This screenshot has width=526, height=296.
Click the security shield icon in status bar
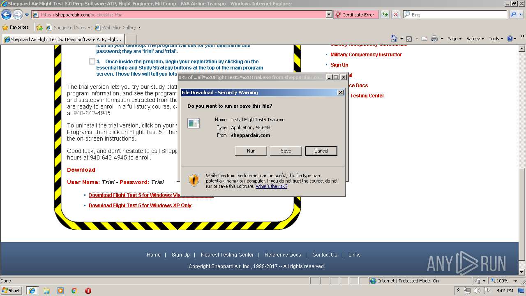pos(478,281)
